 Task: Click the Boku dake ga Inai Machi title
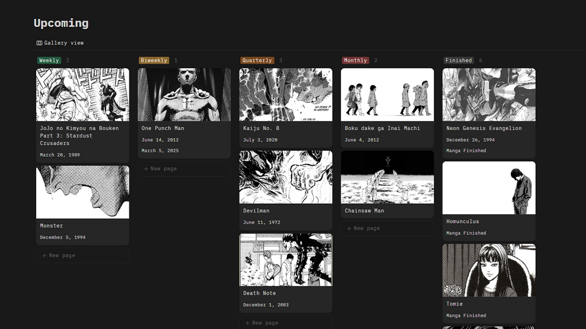pos(383,128)
